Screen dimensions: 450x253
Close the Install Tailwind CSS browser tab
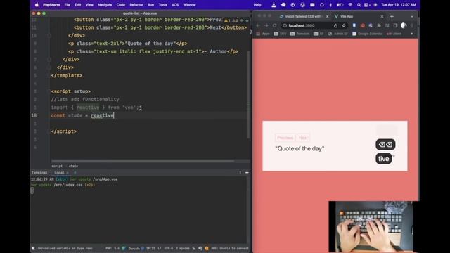tap(328, 17)
